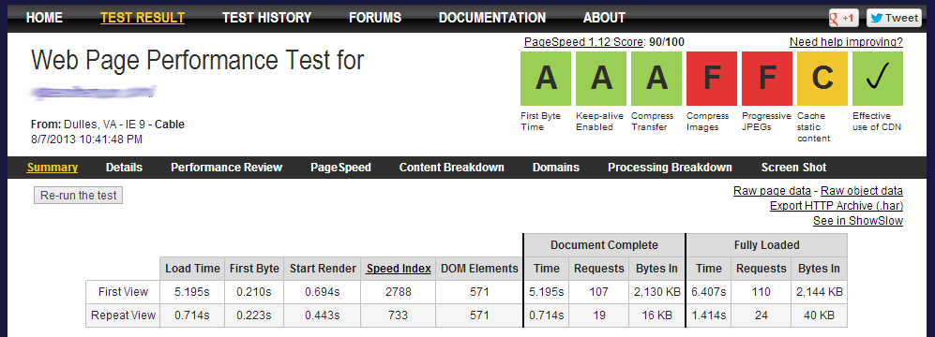The height and width of the screenshot is (337, 935).
Task: Click the 0.694s start render value
Action: 323,292
